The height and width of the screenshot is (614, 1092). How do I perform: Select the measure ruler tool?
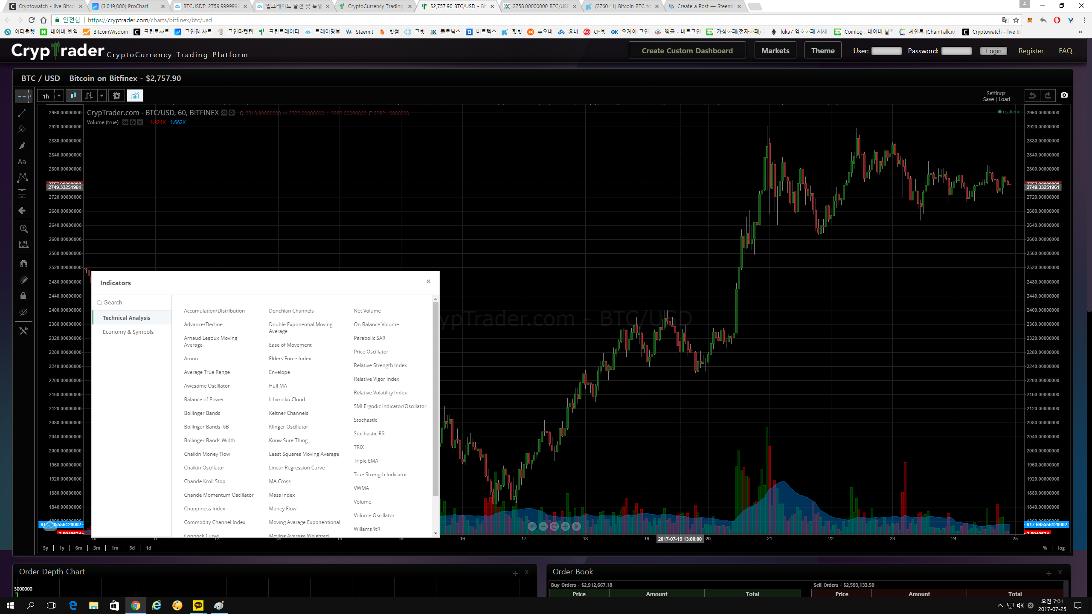click(24, 244)
